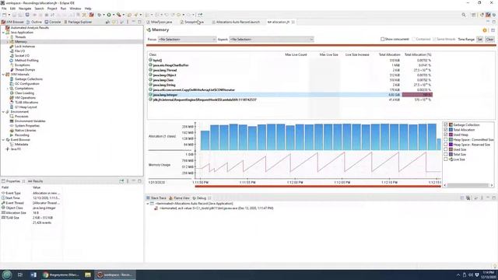498x280 pixels.
Task: Open File Explorer from the Windows taskbar
Action: [x=88, y=275]
